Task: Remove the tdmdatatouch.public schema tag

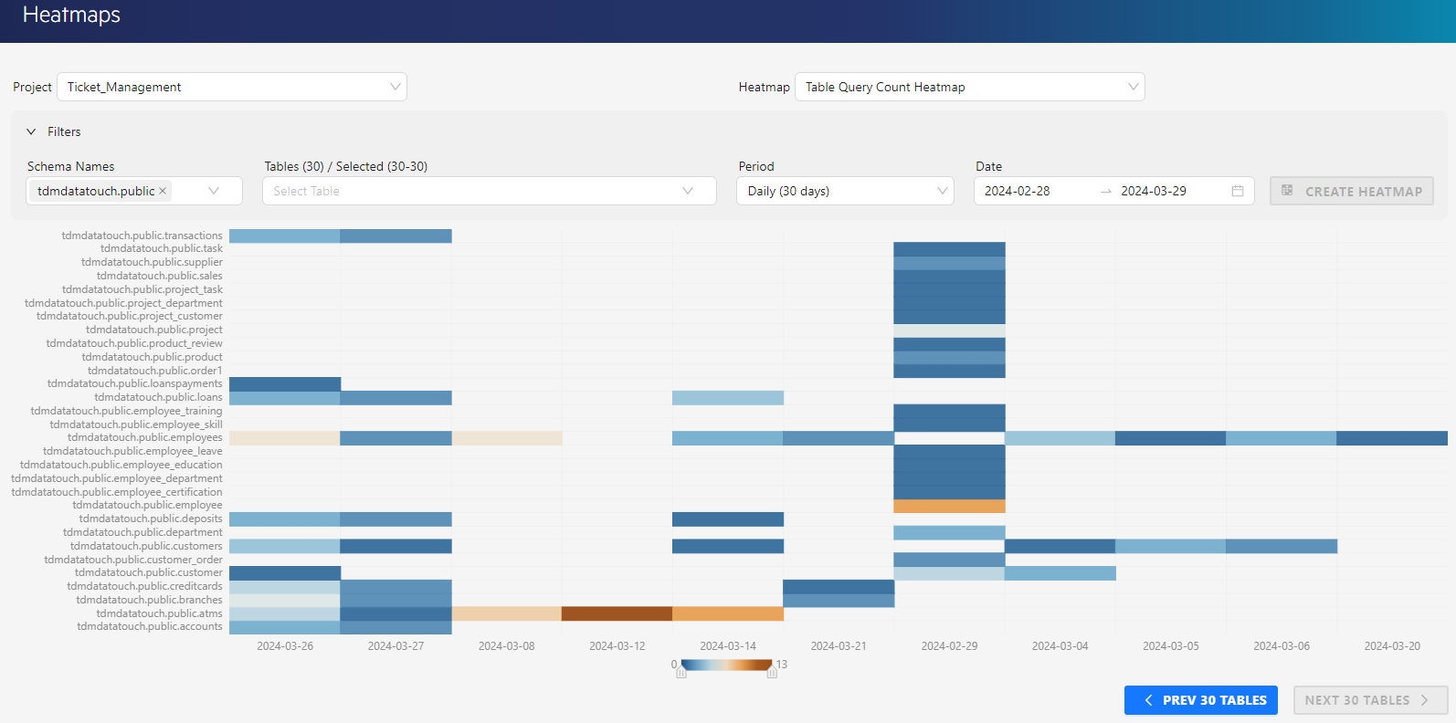Action: [163, 191]
